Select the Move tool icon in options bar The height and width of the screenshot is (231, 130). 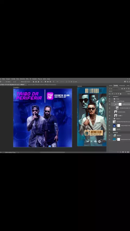(x=1, y=82)
